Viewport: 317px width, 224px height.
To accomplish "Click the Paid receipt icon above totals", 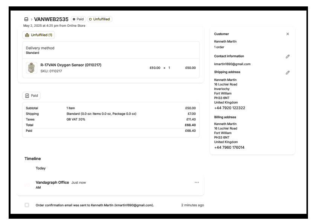I will tap(27, 96).
